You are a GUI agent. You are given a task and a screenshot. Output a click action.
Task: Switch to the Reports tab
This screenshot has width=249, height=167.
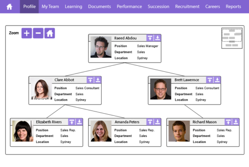tap(233, 6)
